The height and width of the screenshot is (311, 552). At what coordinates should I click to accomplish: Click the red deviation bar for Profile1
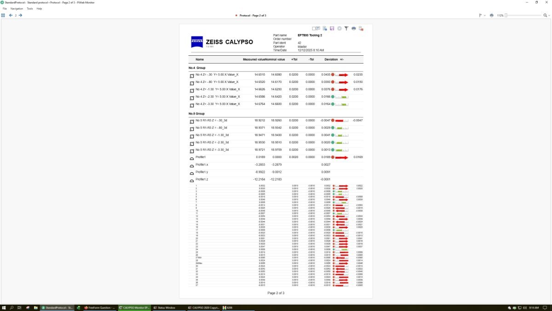341,157
